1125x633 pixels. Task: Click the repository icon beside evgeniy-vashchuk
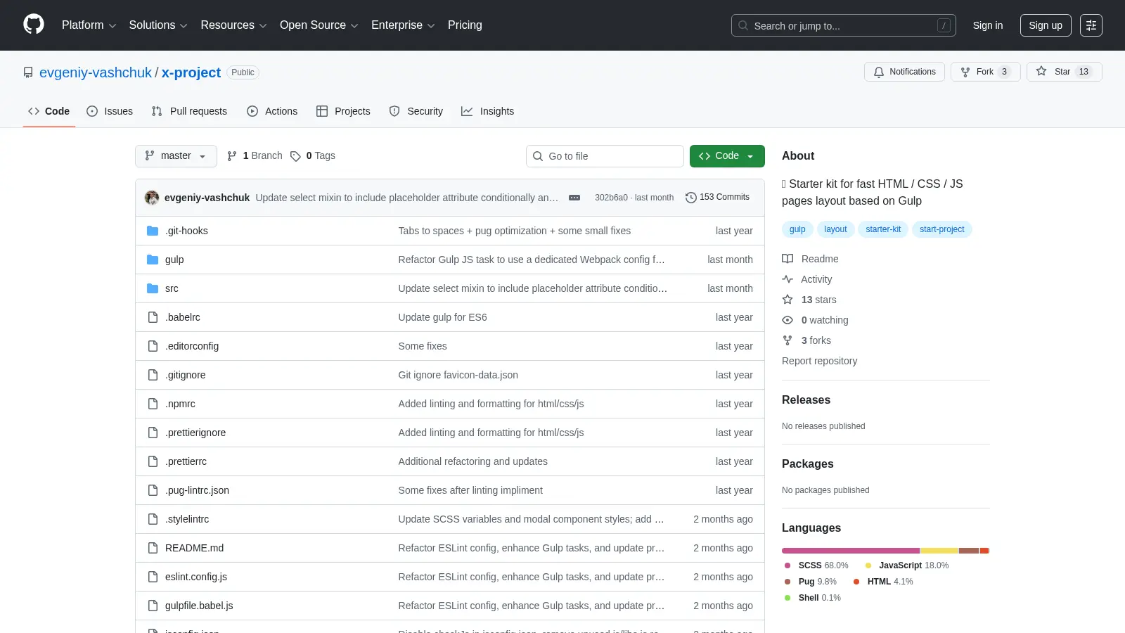(28, 72)
